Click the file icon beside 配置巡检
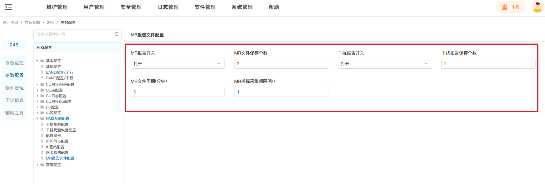 [42, 136]
